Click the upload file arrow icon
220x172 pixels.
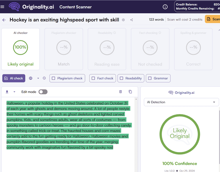(x=7, y=92)
